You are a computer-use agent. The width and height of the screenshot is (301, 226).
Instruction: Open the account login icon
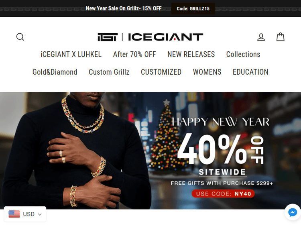point(261,37)
